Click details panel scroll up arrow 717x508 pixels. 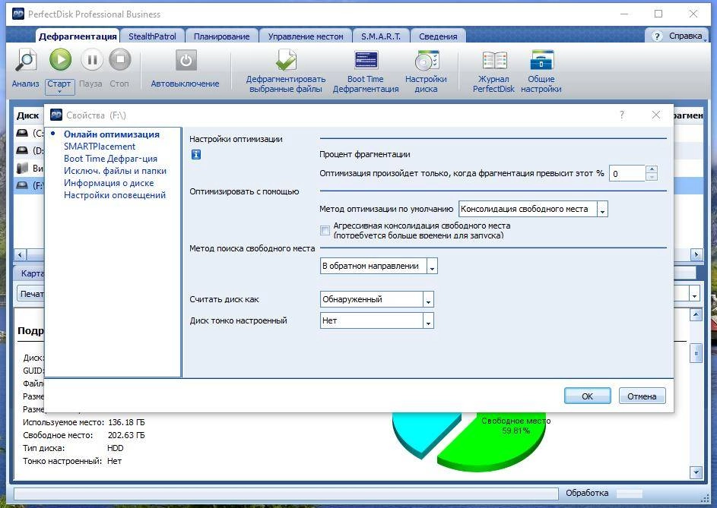tap(696, 314)
